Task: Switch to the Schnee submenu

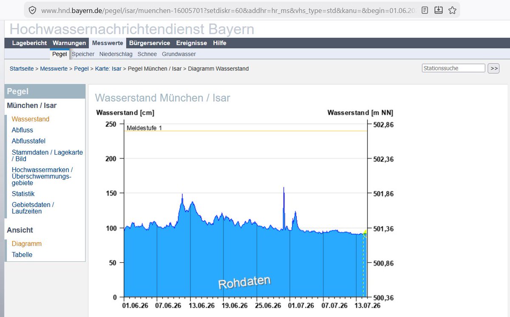Action: 147,54
